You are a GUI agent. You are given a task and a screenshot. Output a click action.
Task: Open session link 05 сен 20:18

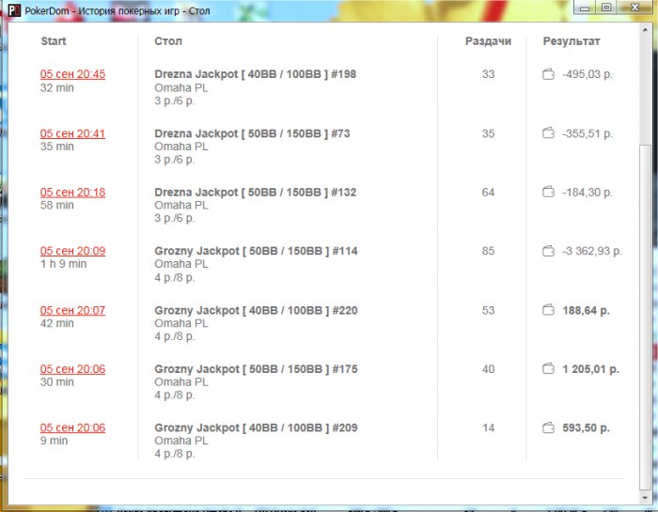point(72,192)
